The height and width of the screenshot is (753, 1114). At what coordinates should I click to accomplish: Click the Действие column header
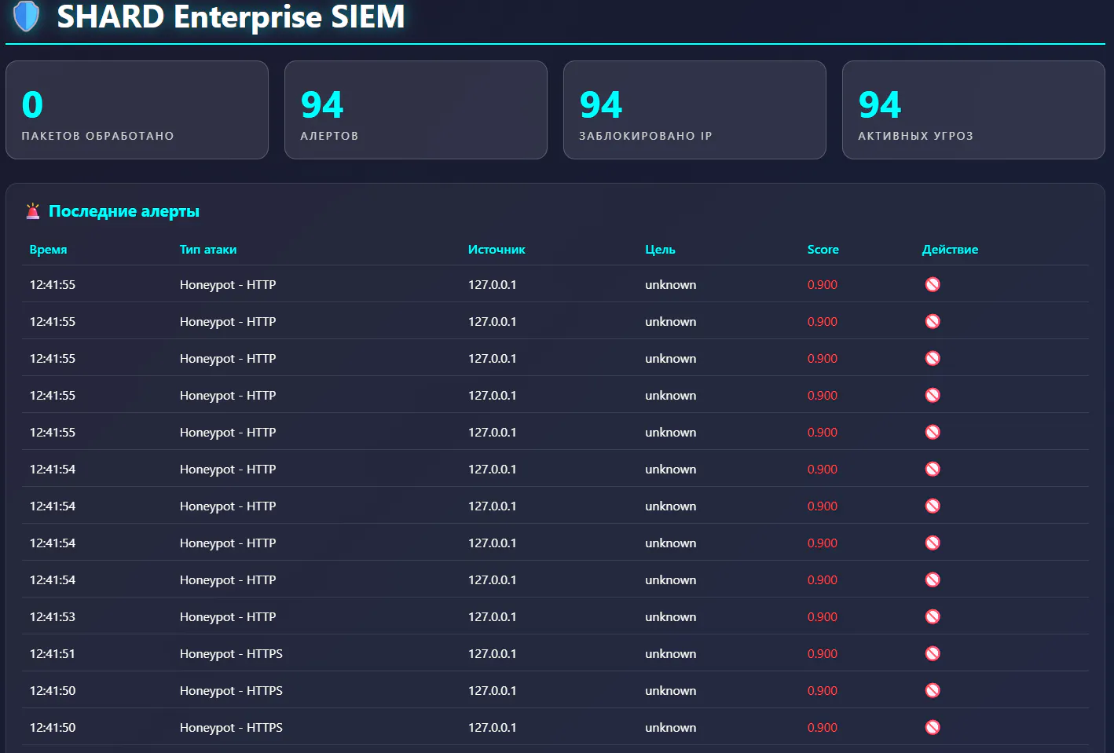coord(950,250)
